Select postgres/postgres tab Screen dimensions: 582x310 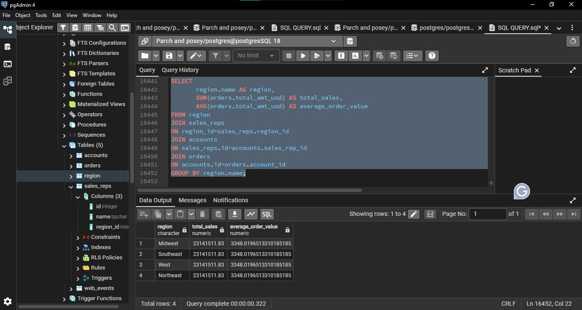pyautogui.click(x=447, y=28)
